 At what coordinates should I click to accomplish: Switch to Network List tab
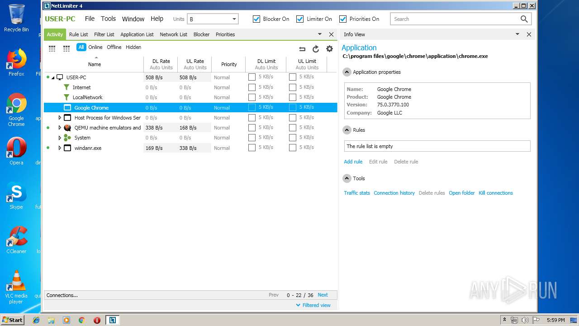(x=173, y=34)
